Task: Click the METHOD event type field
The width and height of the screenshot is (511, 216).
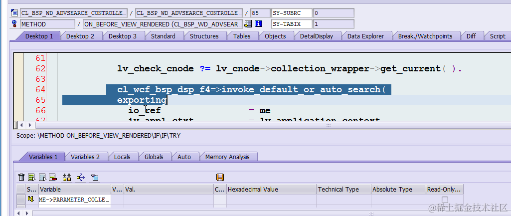Action: pos(47,24)
